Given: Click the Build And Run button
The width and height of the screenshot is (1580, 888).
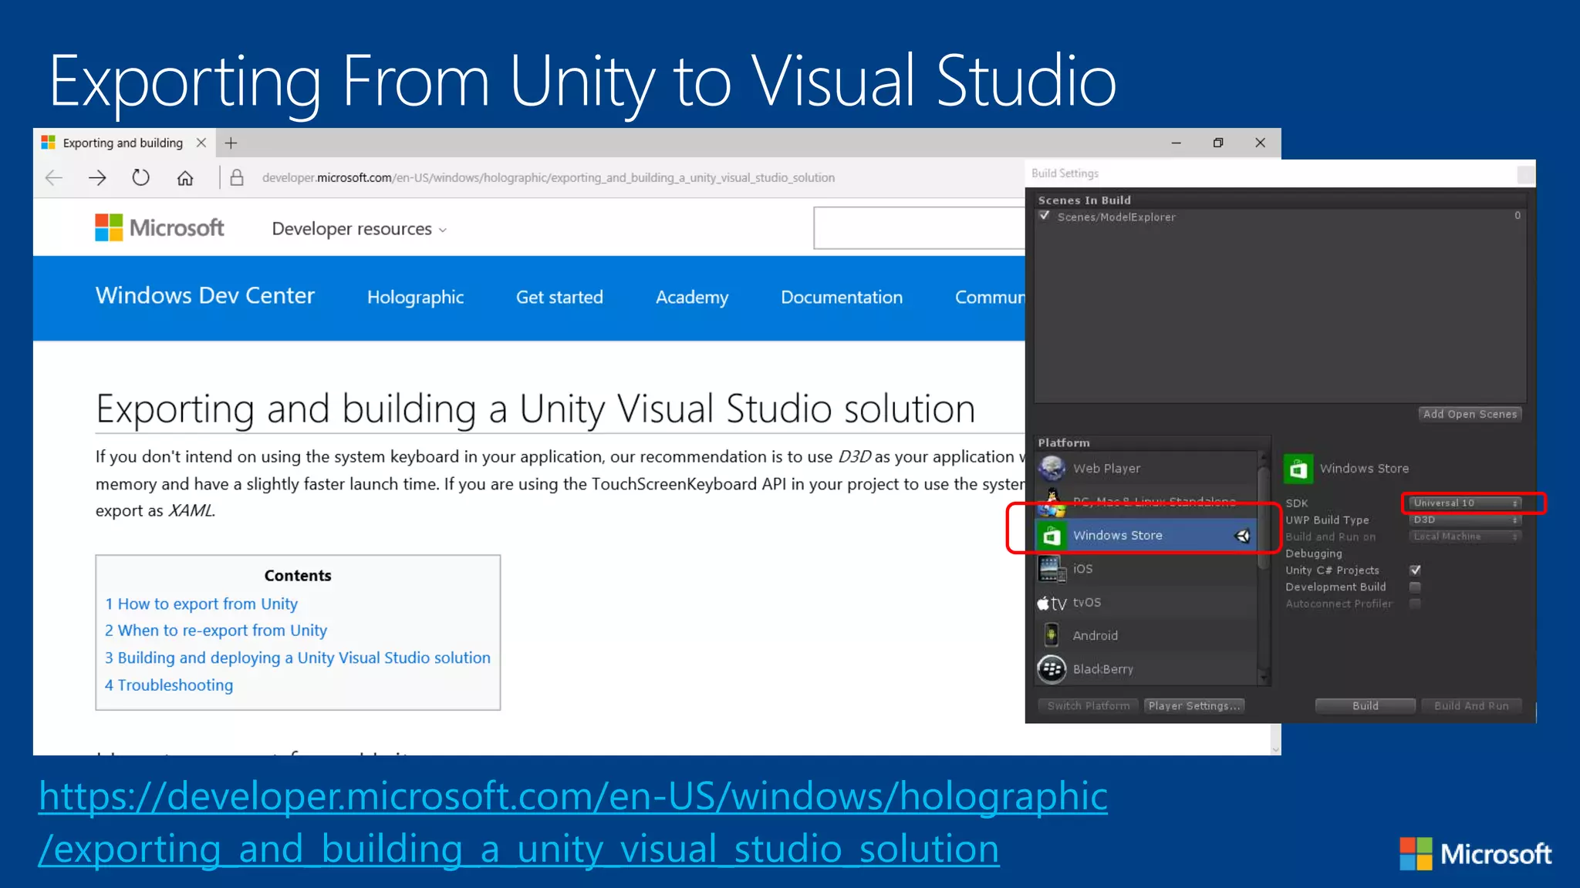Looking at the screenshot, I should [x=1471, y=706].
